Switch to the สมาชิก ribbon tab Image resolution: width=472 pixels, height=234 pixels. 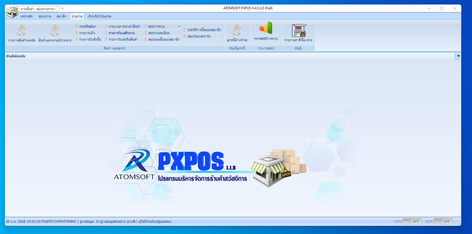[61, 16]
